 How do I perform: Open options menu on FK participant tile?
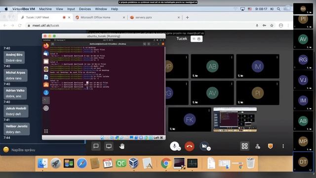click(x=209, y=110)
